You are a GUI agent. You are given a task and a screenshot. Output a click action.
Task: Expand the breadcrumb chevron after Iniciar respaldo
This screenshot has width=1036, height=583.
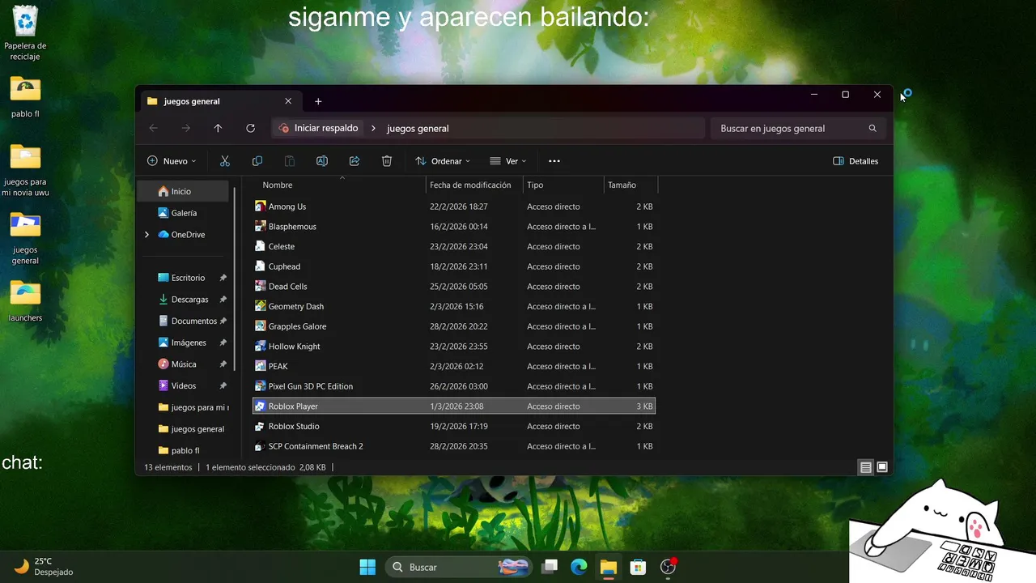pyautogui.click(x=373, y=128)
